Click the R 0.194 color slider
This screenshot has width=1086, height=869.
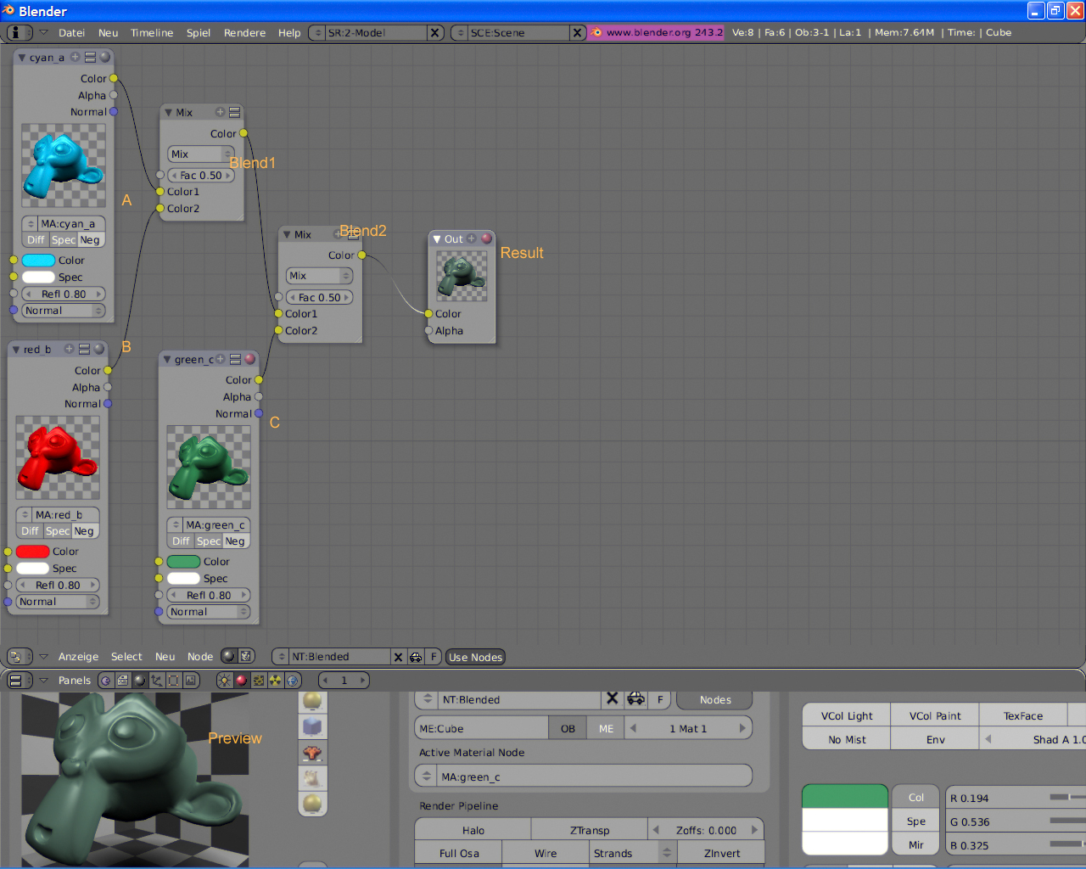click(1016, 798)
